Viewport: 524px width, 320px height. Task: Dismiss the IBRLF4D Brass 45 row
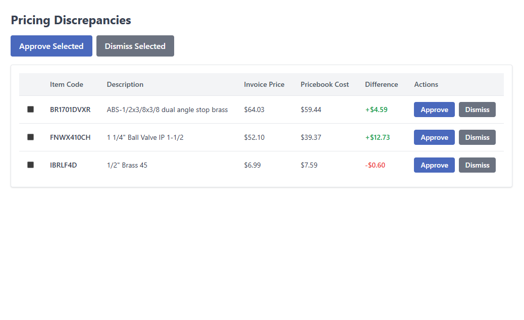pyautogui.click(x=477, y=165)
